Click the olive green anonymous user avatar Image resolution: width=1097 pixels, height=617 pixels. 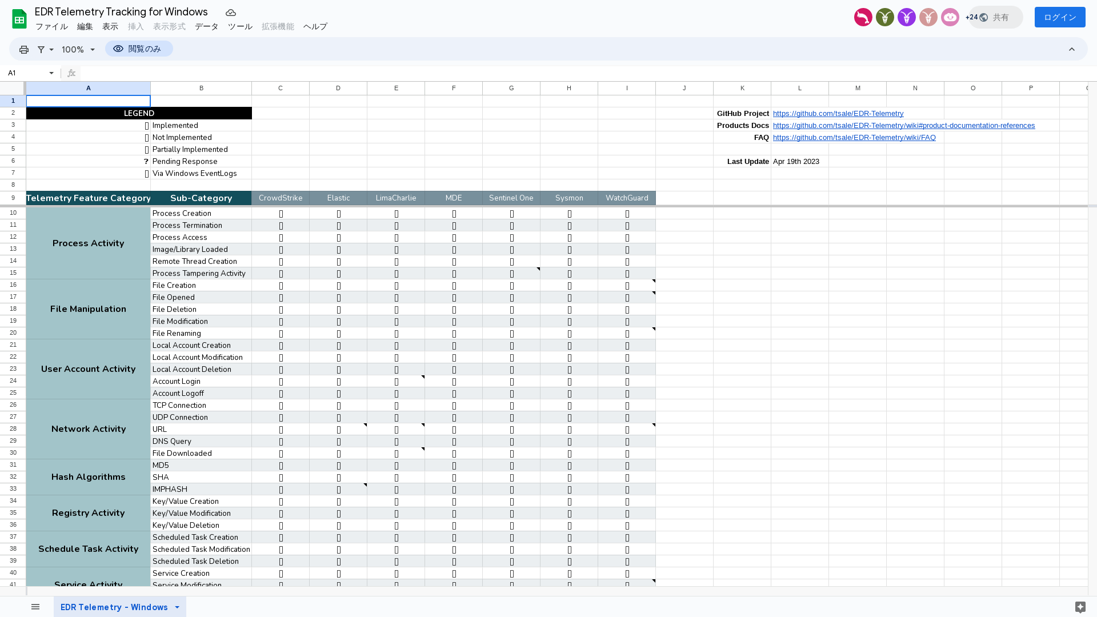point(885,17)
